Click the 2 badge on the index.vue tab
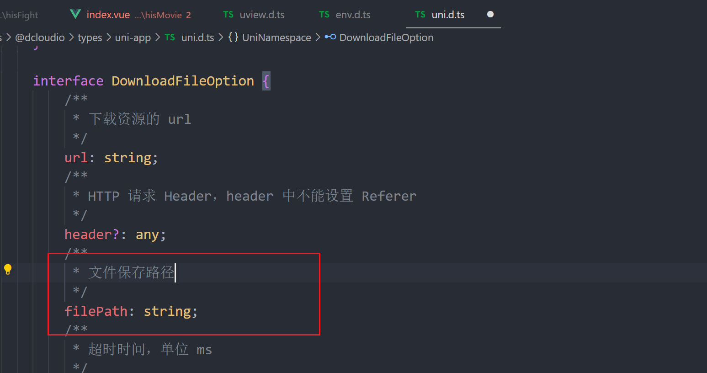 [189, 14]
